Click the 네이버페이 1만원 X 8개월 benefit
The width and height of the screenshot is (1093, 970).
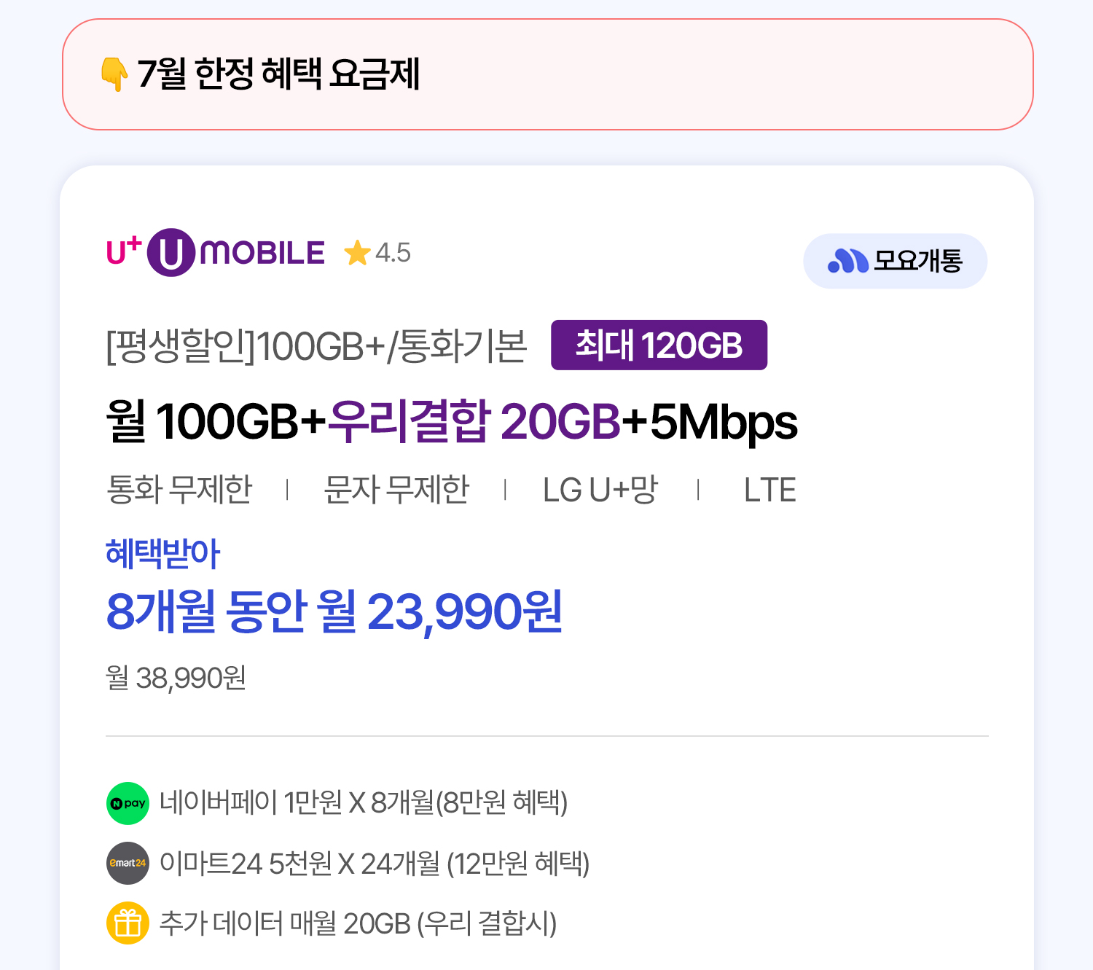[363, 802]
